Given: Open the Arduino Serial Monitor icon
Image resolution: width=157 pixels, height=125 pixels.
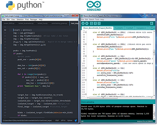Looking at the screenshot, I should coord(152,24).
